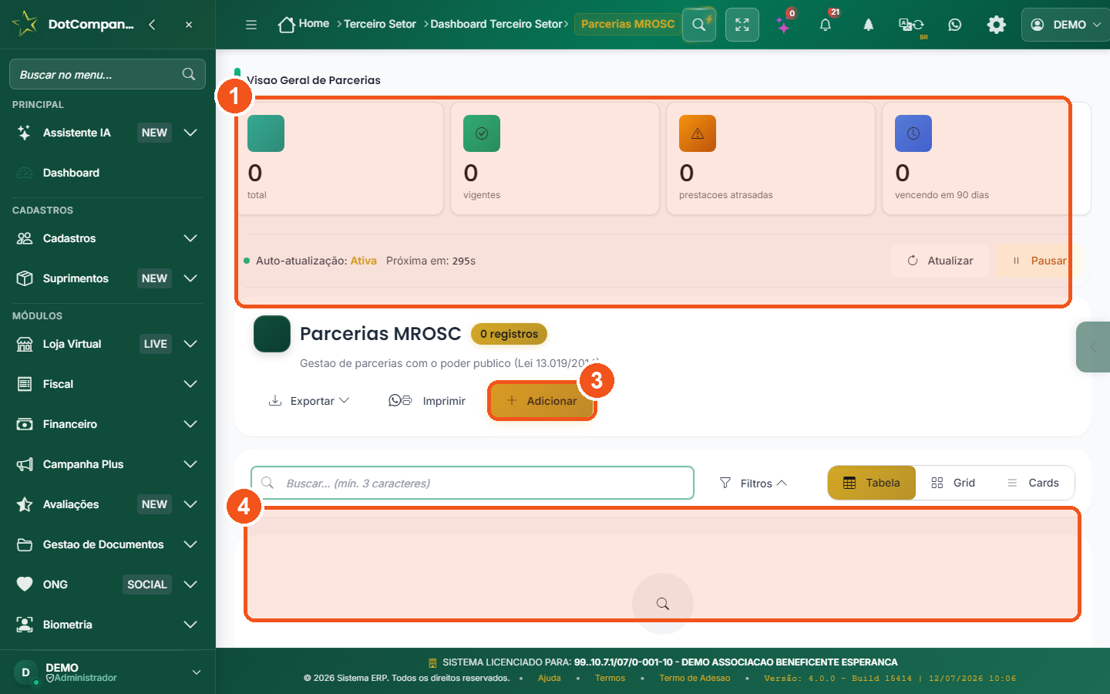
Task: Click the Terceiro Setor breadcrumb
Action: pos(380,24)
